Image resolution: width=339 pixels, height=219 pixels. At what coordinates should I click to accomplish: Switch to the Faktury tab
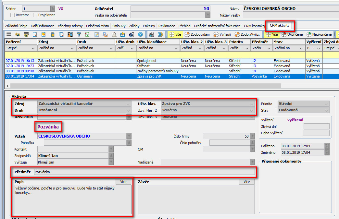[149, 26]
